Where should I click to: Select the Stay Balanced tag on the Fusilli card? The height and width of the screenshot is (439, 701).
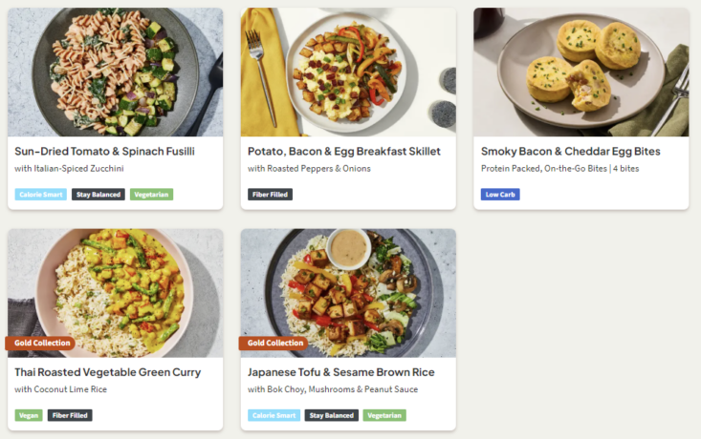tap(99, 195)
